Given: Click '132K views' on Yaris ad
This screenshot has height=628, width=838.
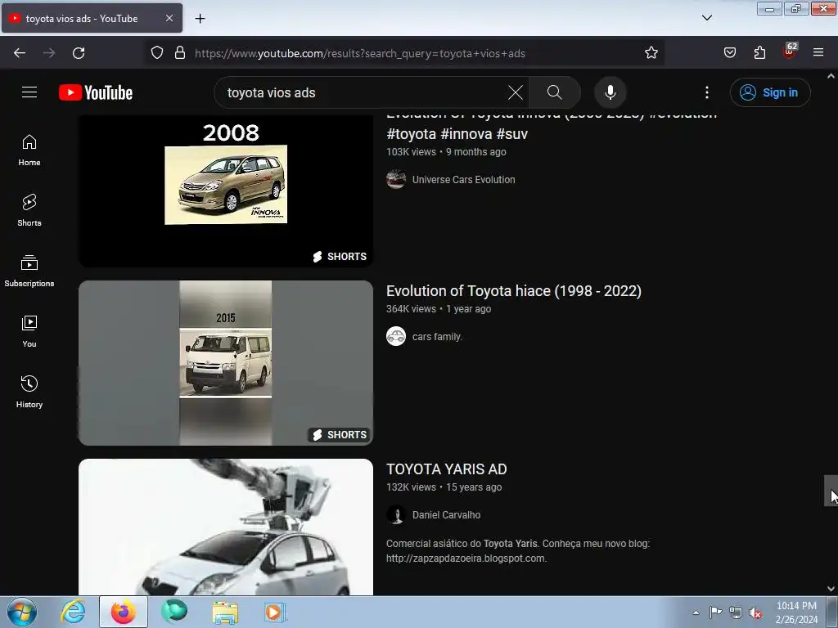Looking at the screenshot, I should pyautogui.click(x=411, y=487).
